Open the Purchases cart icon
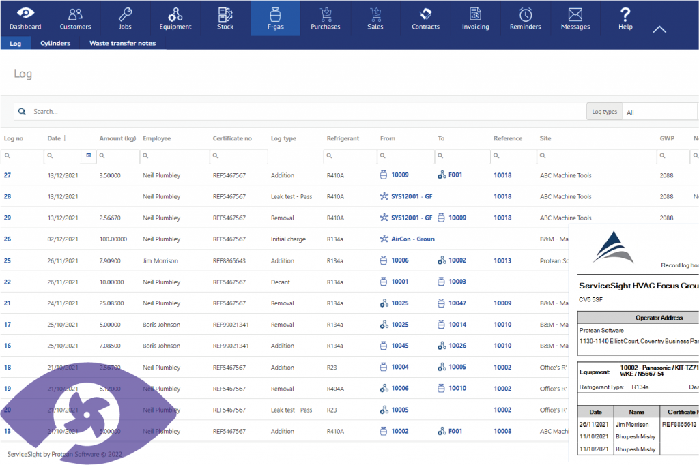The image size is (699, 465). coord(326,14)
